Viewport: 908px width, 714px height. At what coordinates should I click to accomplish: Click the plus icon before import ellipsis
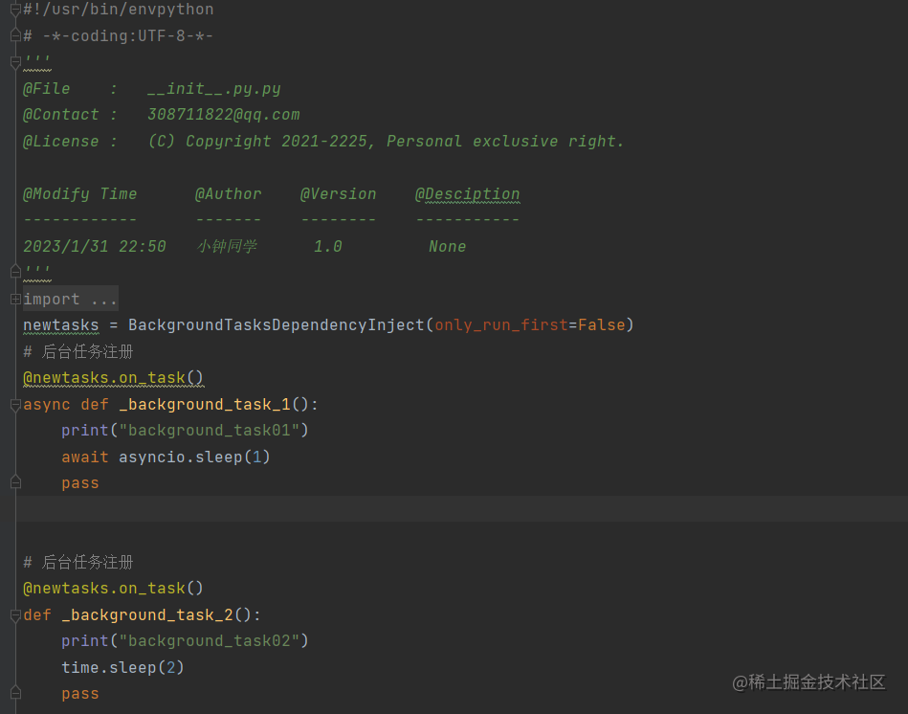pyautogui.click(x=14, y=298)
